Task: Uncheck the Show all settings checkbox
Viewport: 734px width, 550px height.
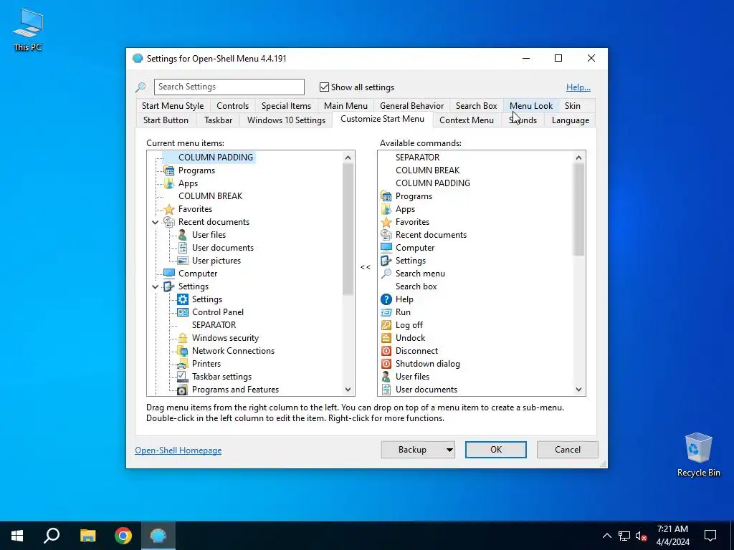Action: pyautogui.click(x=324, y=87)
